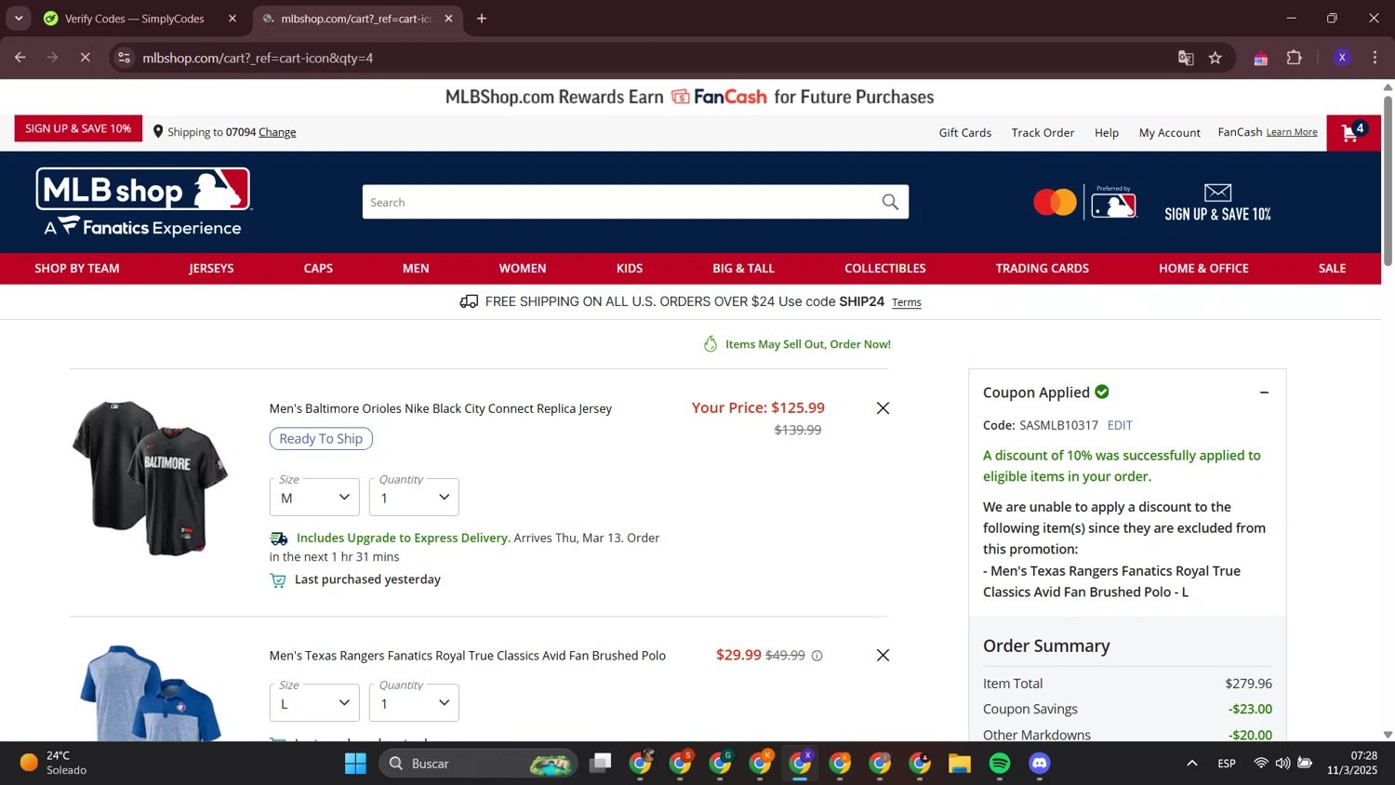Click the red Sign Up & Save 10% button
This screenshot has height=785, width=1395.
pyautogui.click(x=78, y=128)
